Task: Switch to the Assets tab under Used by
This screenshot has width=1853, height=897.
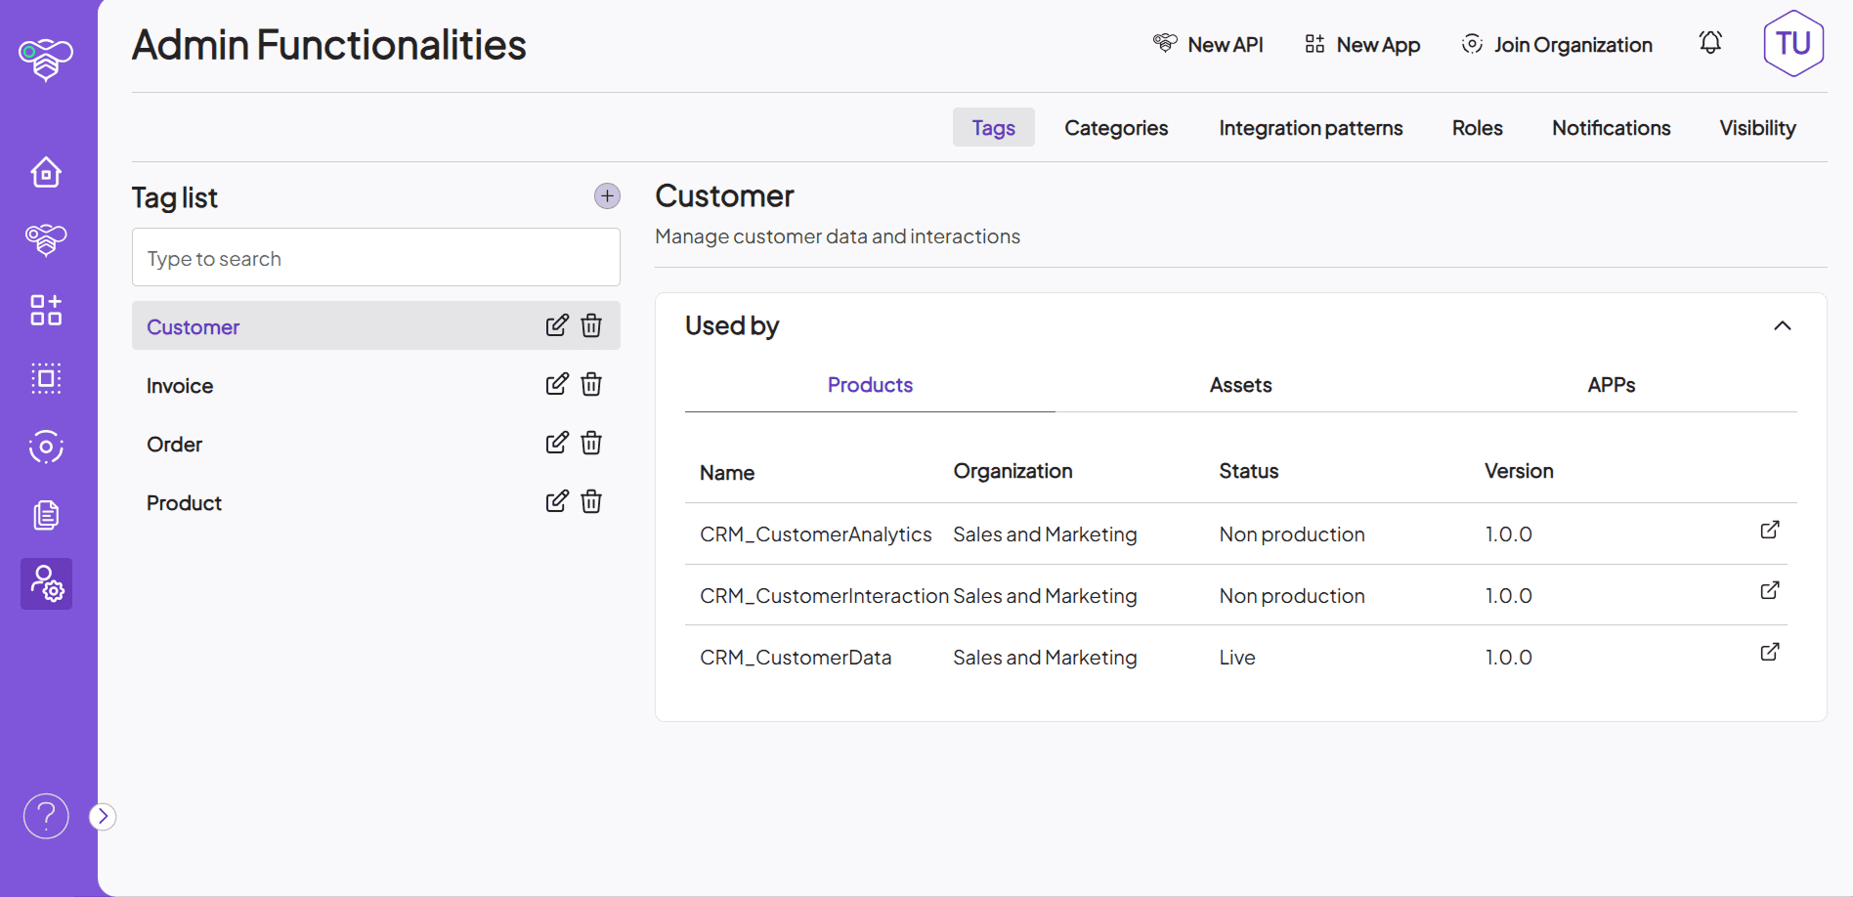Action: pyautogui.click(x=1240, y=385)
